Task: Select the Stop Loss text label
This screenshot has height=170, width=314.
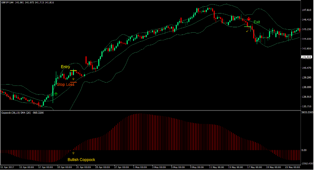Action: coord(66,85)
